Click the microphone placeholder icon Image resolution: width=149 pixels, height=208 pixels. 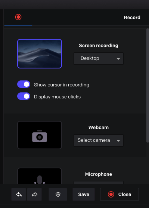pyautogui.click(x=40, y=180)
